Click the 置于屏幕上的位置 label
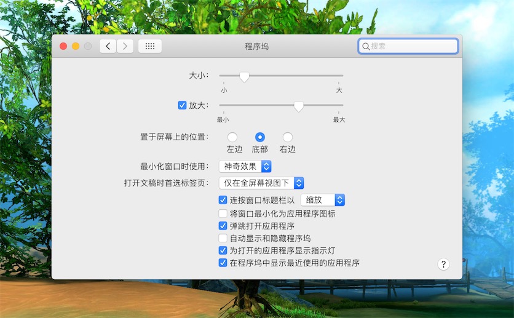Screen dimensions: 514x318 point(175,137)
